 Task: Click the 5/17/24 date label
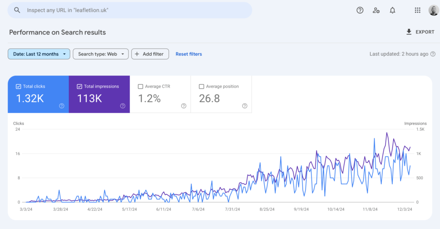129,209
